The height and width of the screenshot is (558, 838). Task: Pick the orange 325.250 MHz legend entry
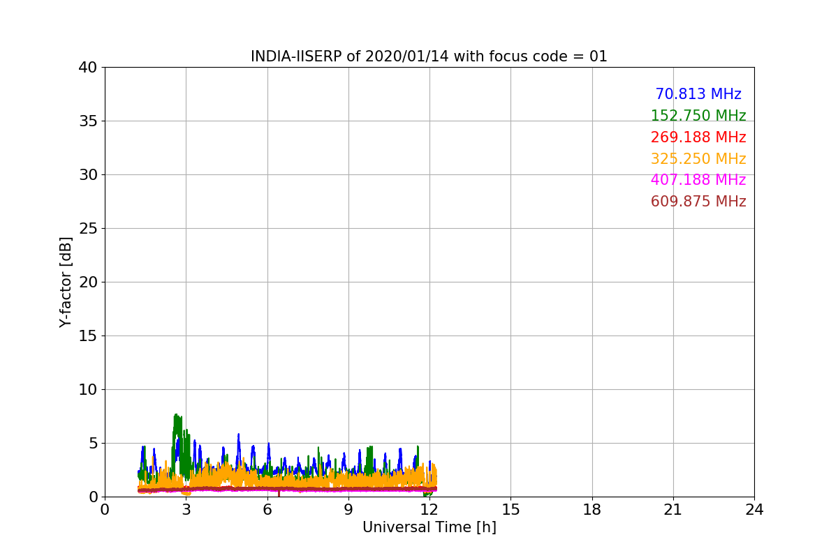click(x=698, y=159)
